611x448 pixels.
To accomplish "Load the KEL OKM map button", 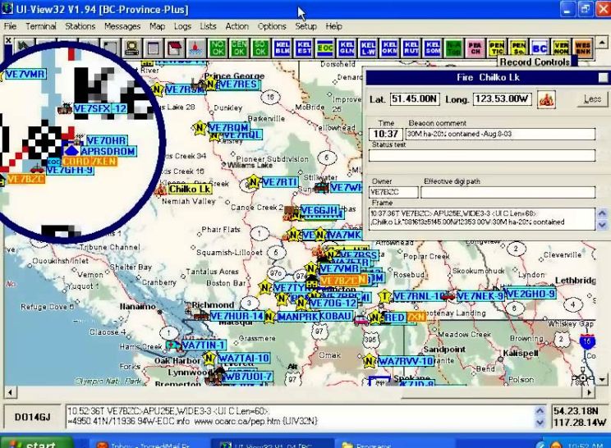I will (389, 48).
